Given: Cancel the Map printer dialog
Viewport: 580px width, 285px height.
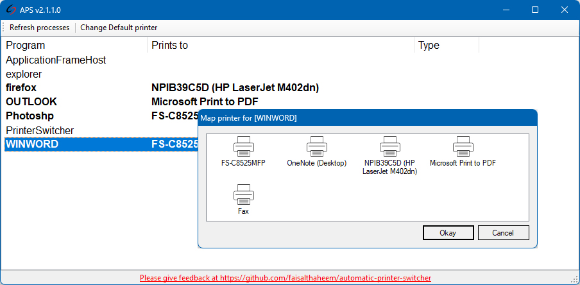Looking at the screenshot, I should pos(503,233).
